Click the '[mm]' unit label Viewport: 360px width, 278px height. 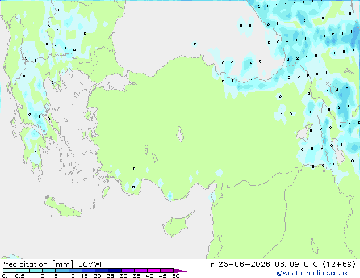[x=63, y=264]
